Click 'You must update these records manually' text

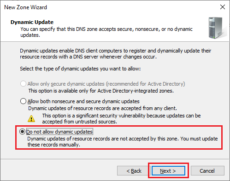(123, 141)
